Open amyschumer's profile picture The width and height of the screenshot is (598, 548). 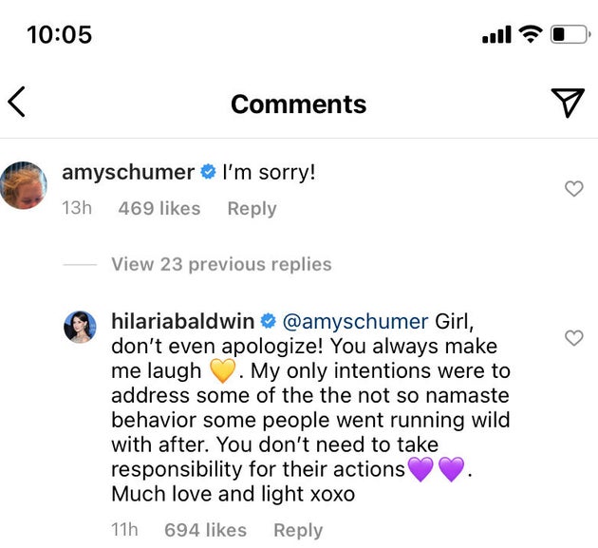click(x=23, y=185)
